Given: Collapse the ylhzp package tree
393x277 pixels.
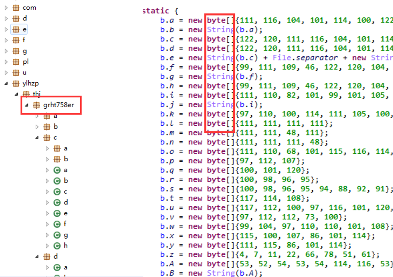Looking at the screenshot, I should tap(6, 83).
